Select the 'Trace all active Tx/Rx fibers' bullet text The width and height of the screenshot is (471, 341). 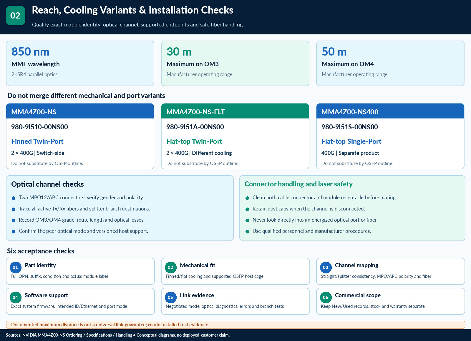coord(84,209)
